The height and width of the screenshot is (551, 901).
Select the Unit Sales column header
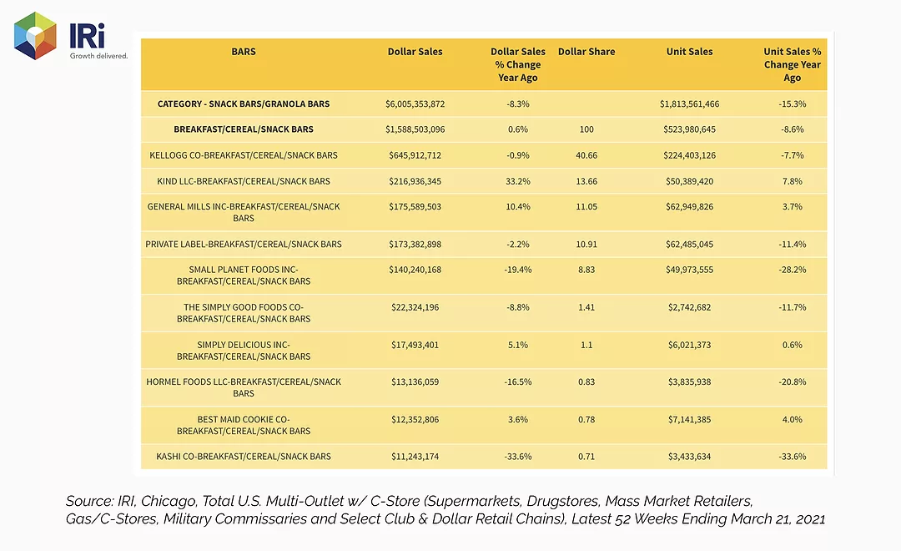[x=690, y=52]
